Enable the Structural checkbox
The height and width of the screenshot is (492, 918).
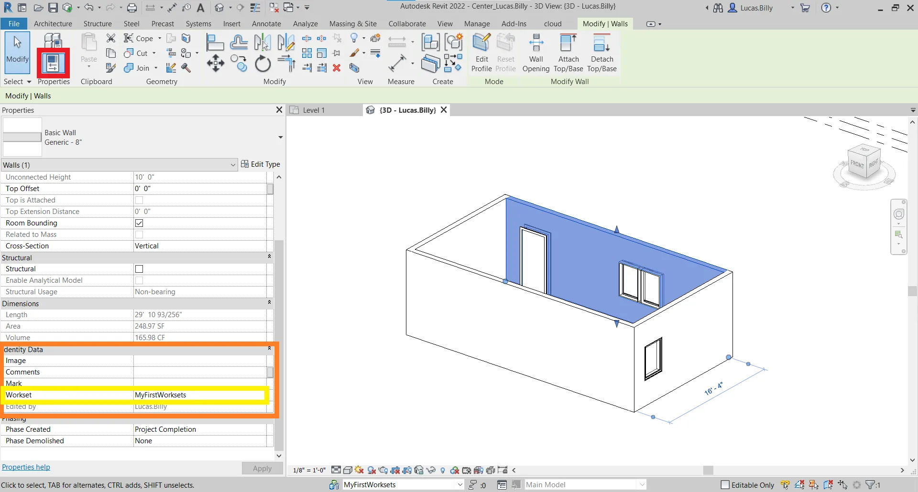[139, 269]
